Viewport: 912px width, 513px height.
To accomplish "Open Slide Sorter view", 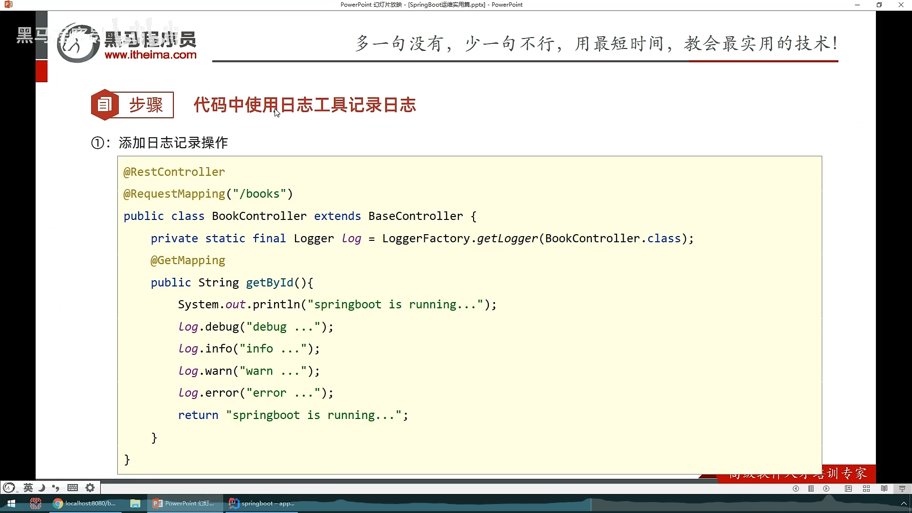I will click(x=866, y=488).
